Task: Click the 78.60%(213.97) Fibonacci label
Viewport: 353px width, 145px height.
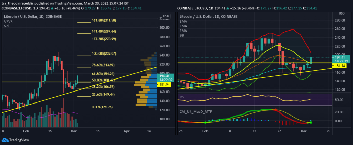Action: pyautogui.click(x=103, y=65)
